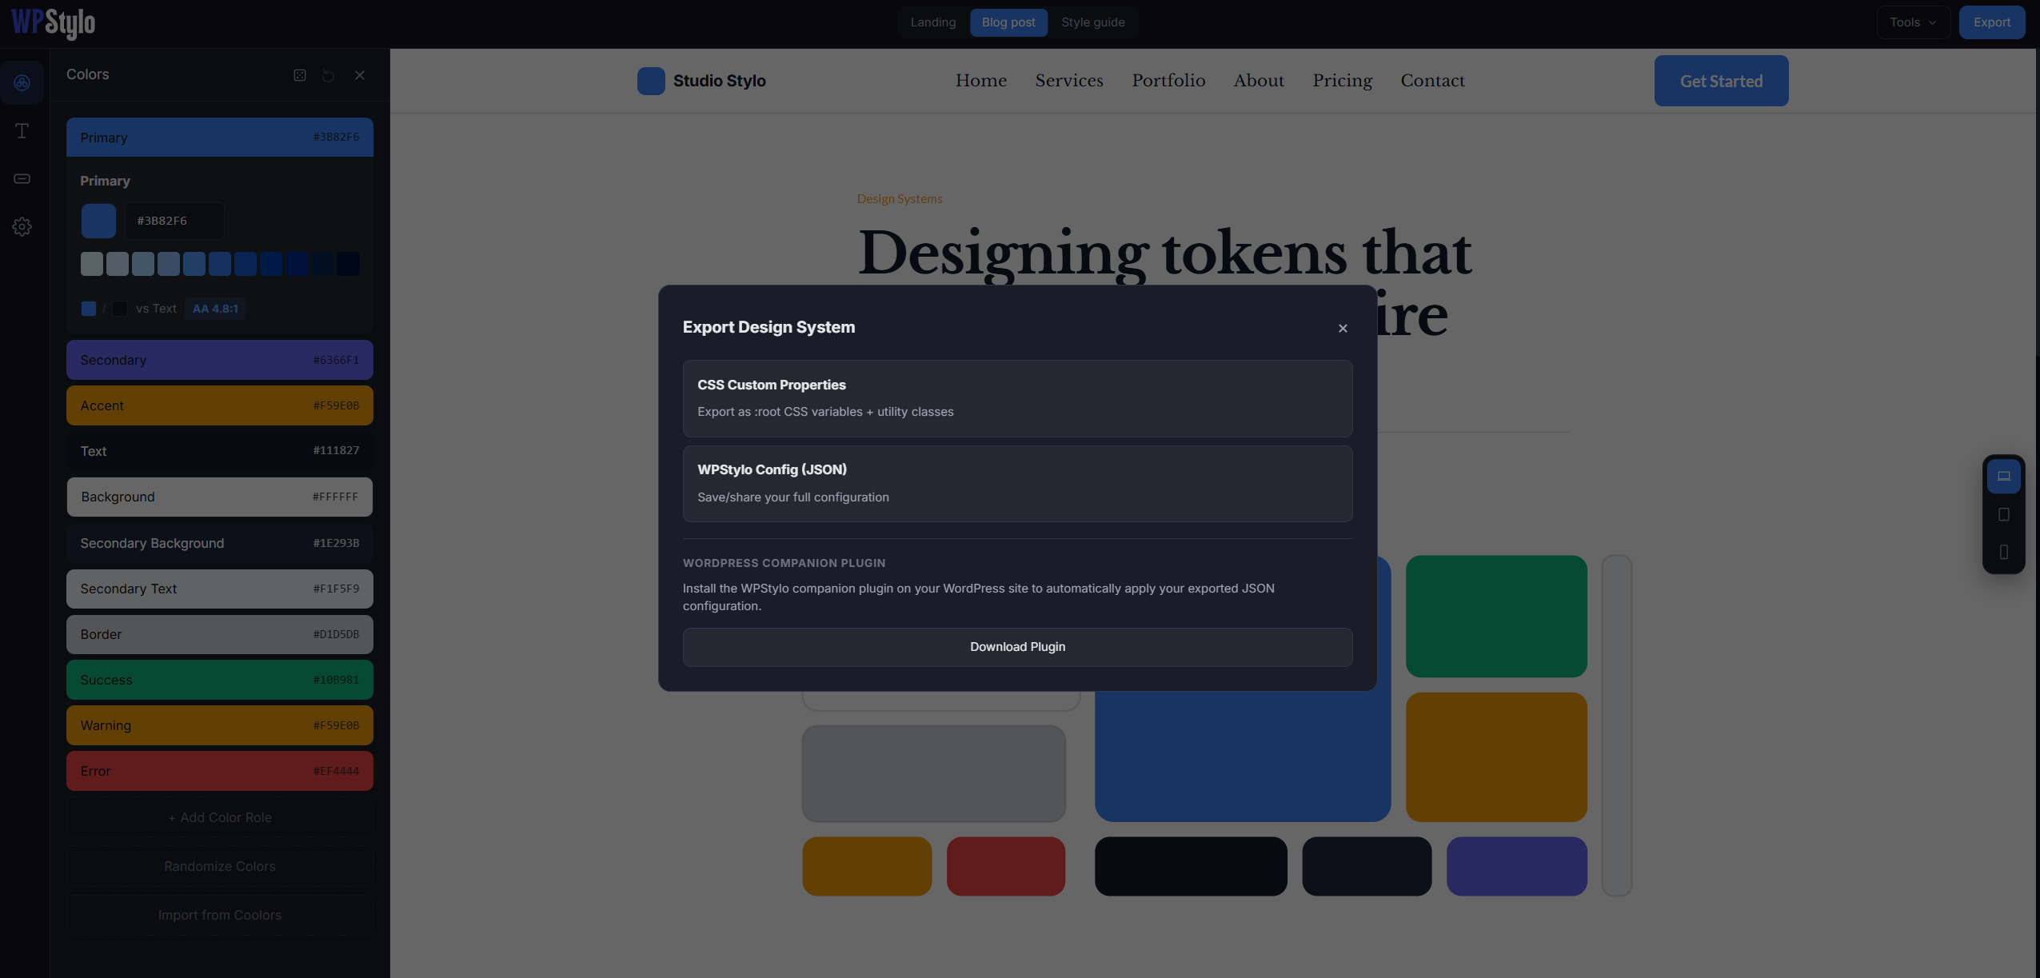Expand the Text color row
The height and width of the screenshot is (978, 2040).
pos(220,451)
